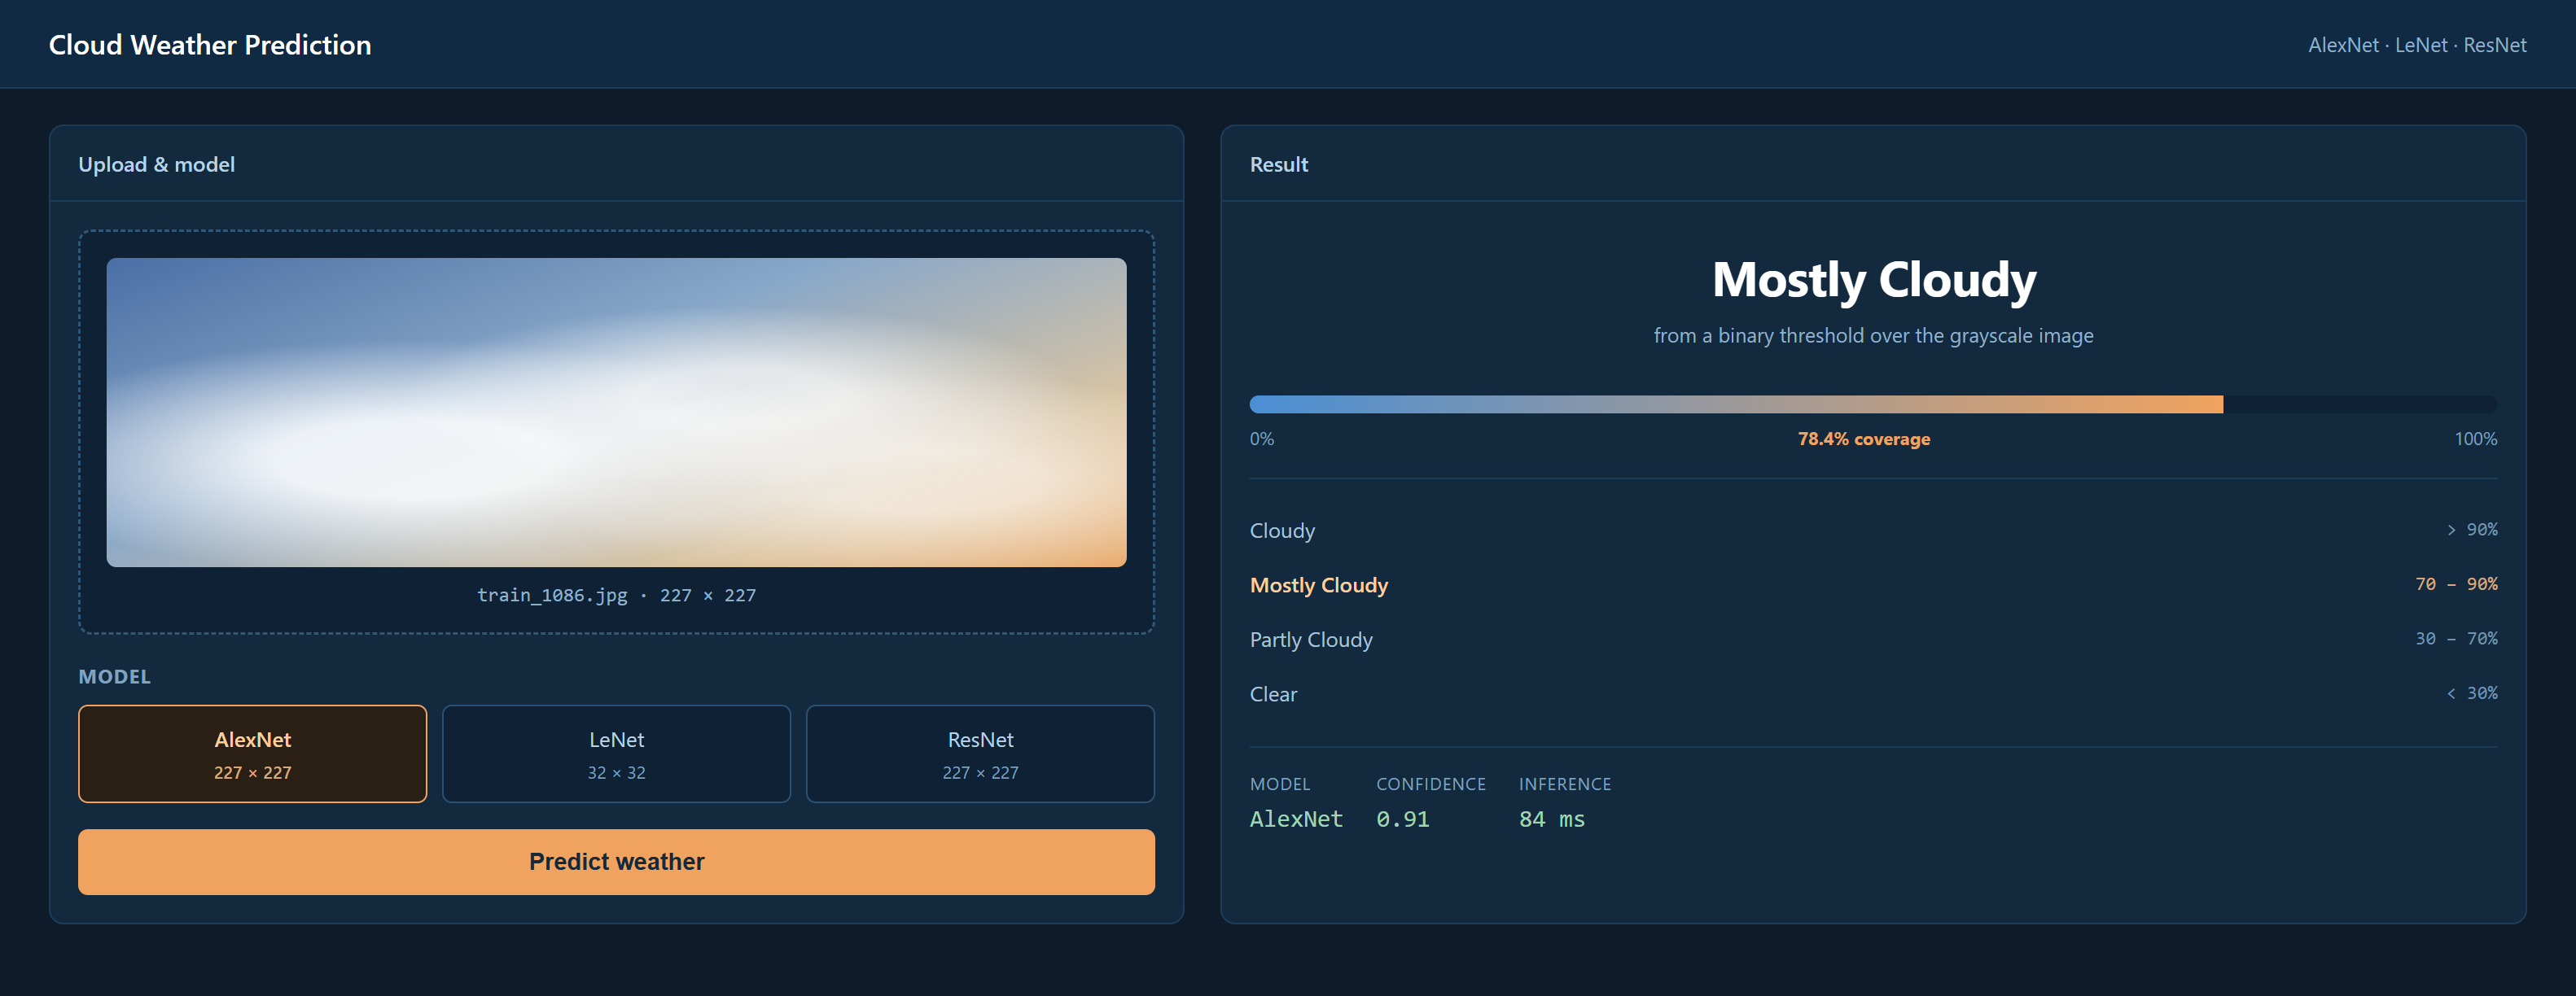
Task: Click the 30 – 70% threshold value
Action: [2456, 638]
